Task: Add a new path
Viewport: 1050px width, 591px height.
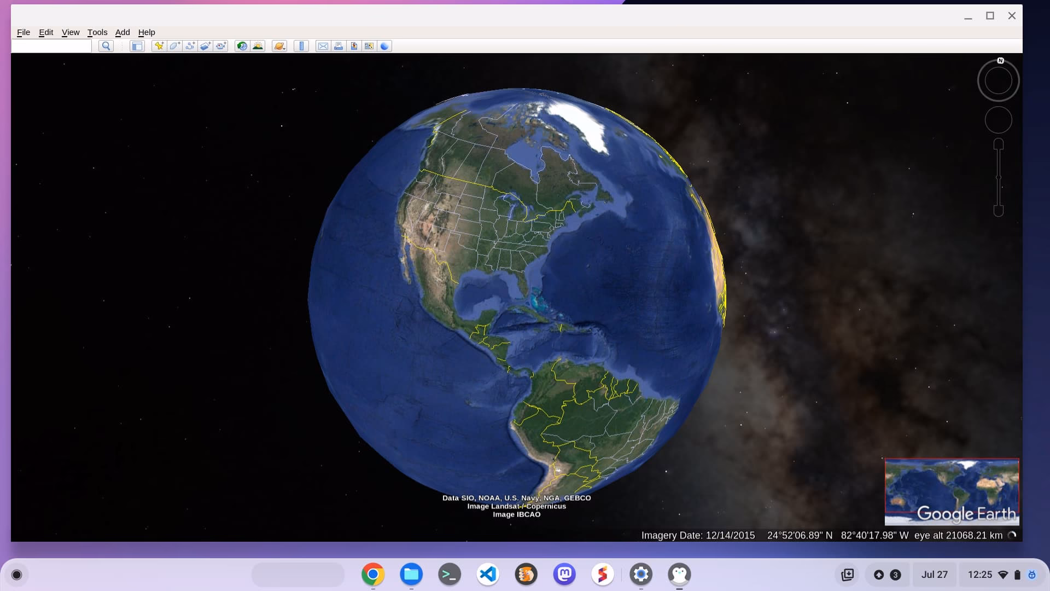Action: coord(189,46)
